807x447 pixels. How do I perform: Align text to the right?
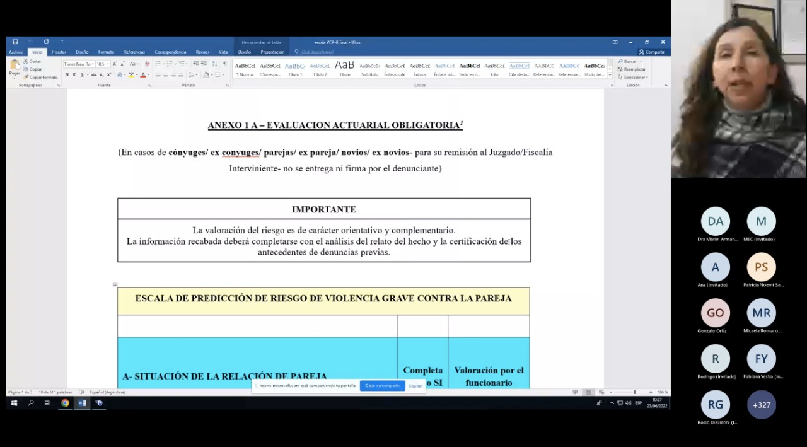coord(173,74)
